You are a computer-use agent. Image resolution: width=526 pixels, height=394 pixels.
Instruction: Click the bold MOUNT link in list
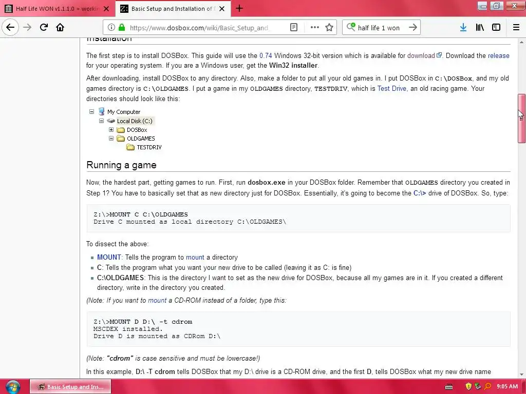[x=109, y=257]
